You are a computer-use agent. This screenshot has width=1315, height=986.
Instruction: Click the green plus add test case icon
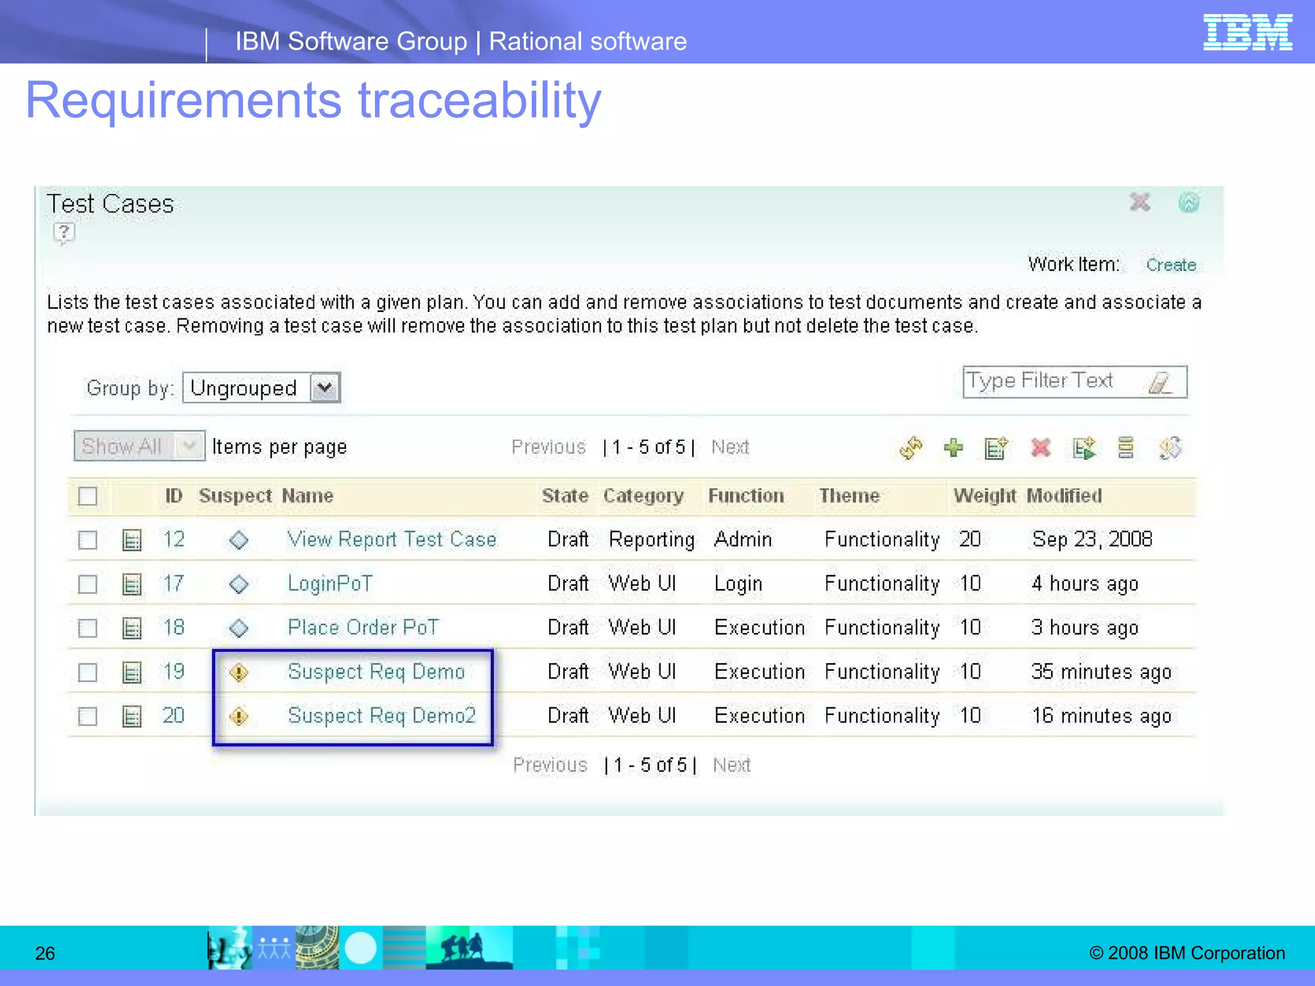[x=954, y=447]
